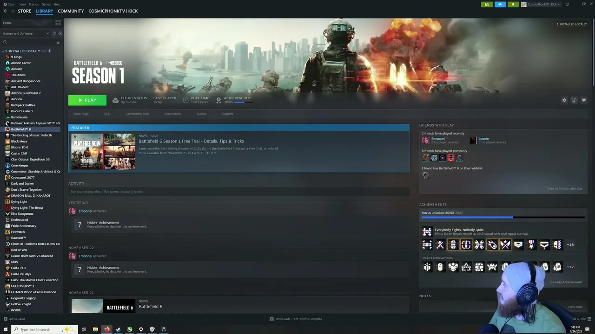The image size is (595, 334).
Task: Open the green friends button in header
Action: (487, 4)
